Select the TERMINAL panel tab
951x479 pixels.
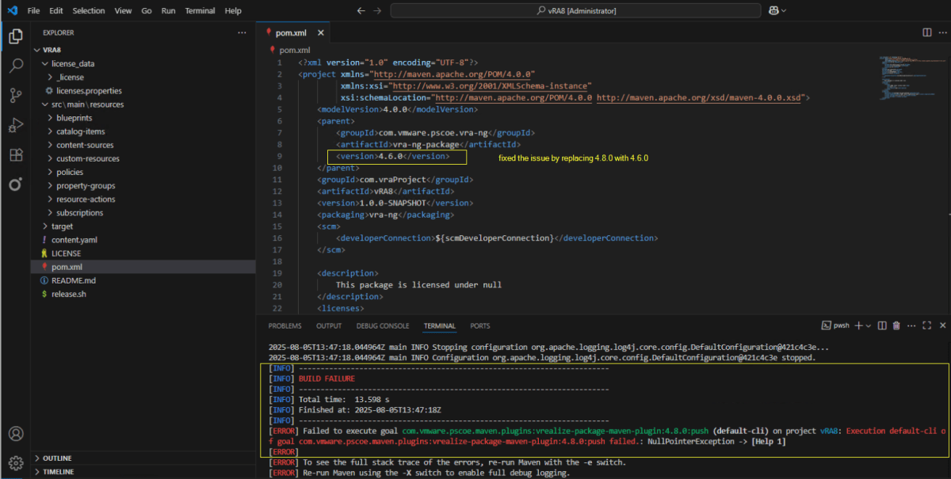click(x=440, y=325)
